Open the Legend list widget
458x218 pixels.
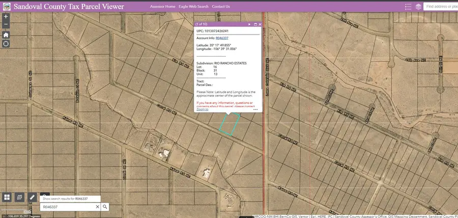pos(408,7)
